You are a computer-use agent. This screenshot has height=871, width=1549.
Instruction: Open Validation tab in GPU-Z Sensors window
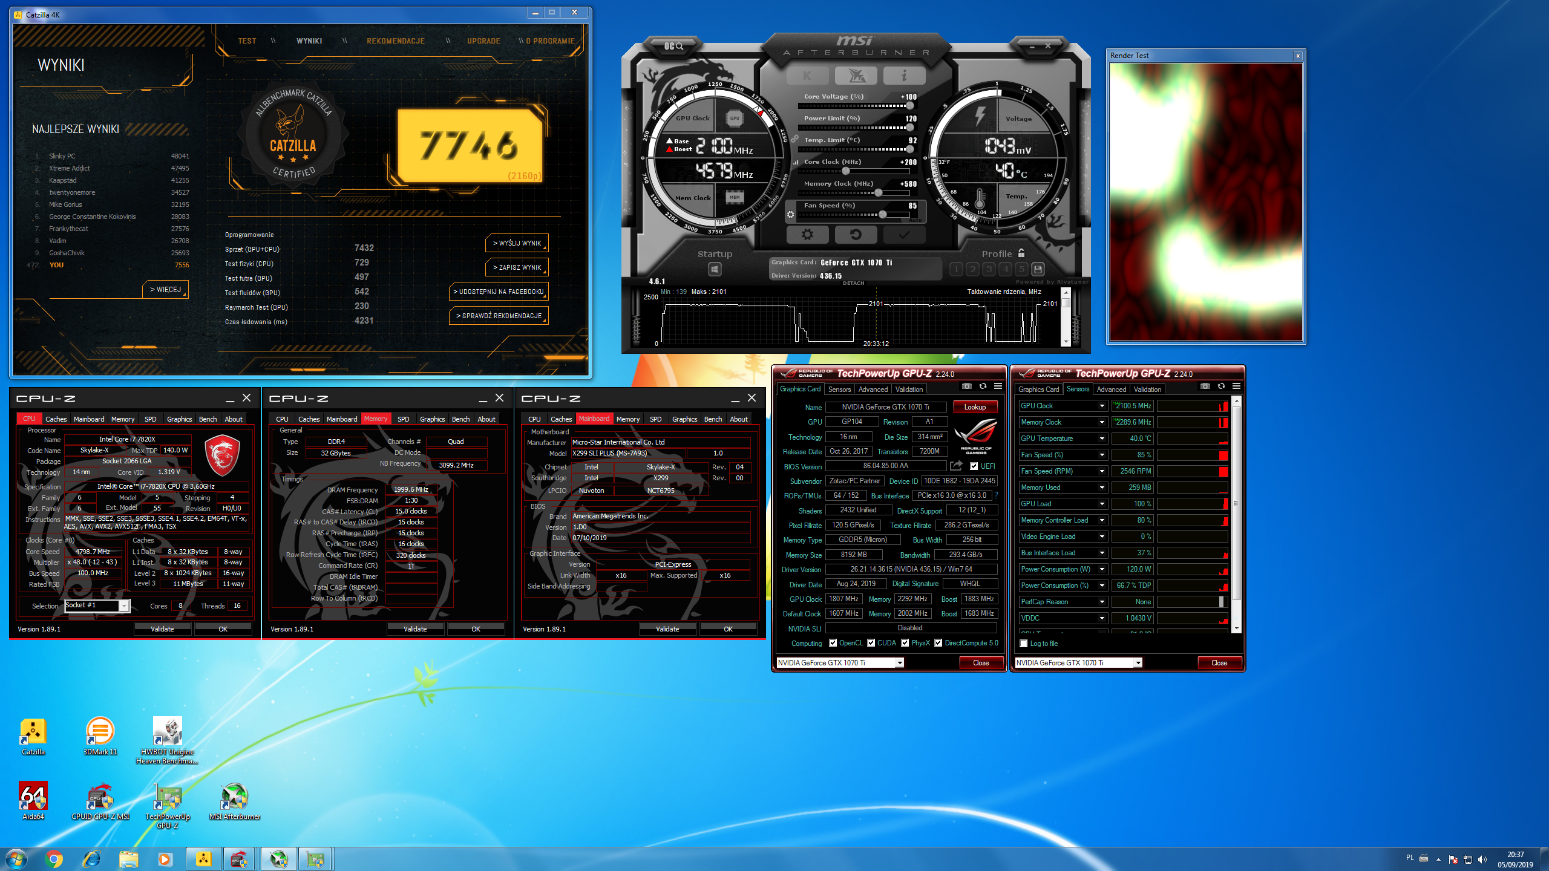(1147, 390)
